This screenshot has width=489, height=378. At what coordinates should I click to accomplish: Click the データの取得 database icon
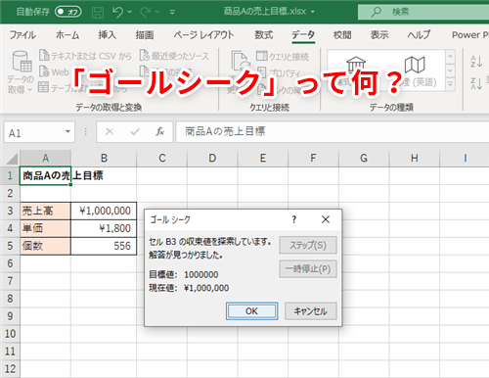point(22,62)
